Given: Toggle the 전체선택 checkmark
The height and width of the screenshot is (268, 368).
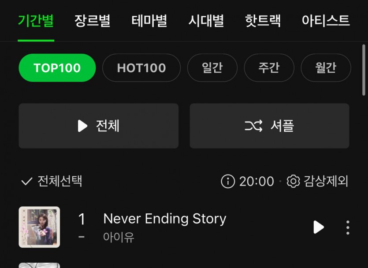Looking at the screenshot, I should (x=26, y=182).
